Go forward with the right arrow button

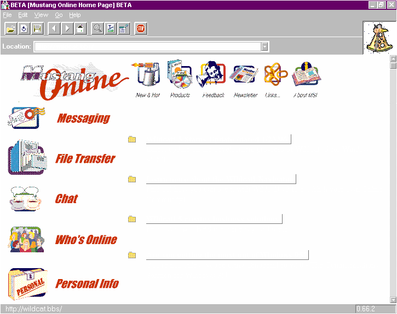(67, 28)
